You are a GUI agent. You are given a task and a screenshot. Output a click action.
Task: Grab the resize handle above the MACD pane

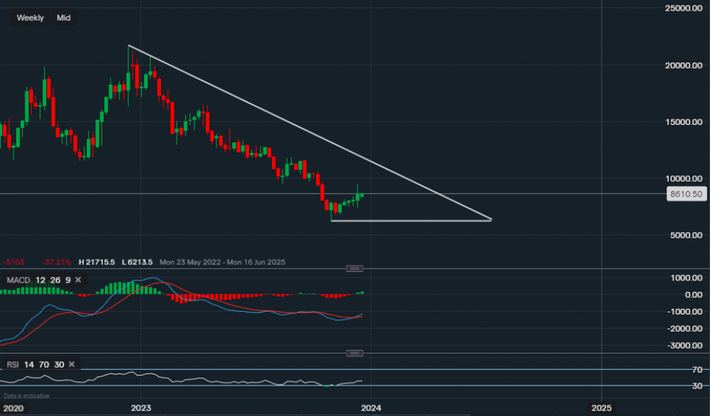pyautogui.click(x=354, y=268)
